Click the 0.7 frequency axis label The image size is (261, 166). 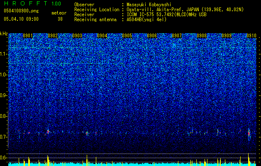(x=4, y=137)
